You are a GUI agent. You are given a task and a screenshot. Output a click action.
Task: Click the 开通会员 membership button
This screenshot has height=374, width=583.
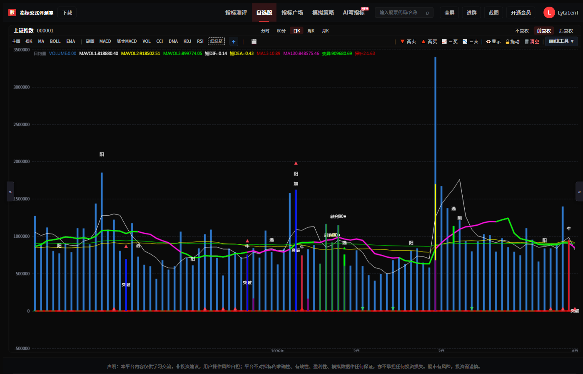coord(521,13)
